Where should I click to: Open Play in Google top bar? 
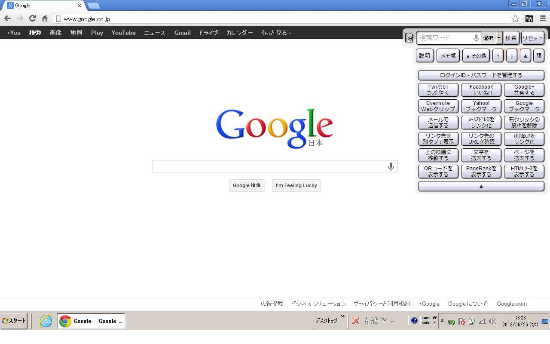97,33
